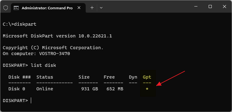Close the terminal window
This screenshot has height=112, width=232.
225,6
